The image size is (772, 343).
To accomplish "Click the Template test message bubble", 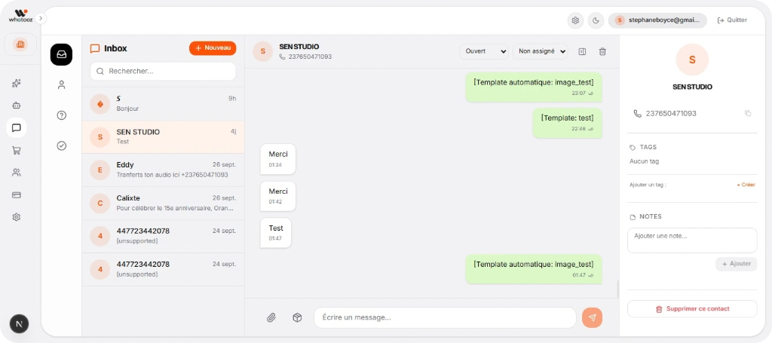I will (567, 123).
